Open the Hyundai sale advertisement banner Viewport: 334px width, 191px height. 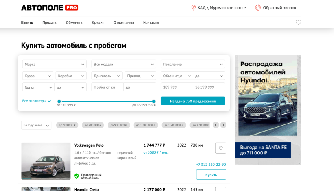coord(268,110)
